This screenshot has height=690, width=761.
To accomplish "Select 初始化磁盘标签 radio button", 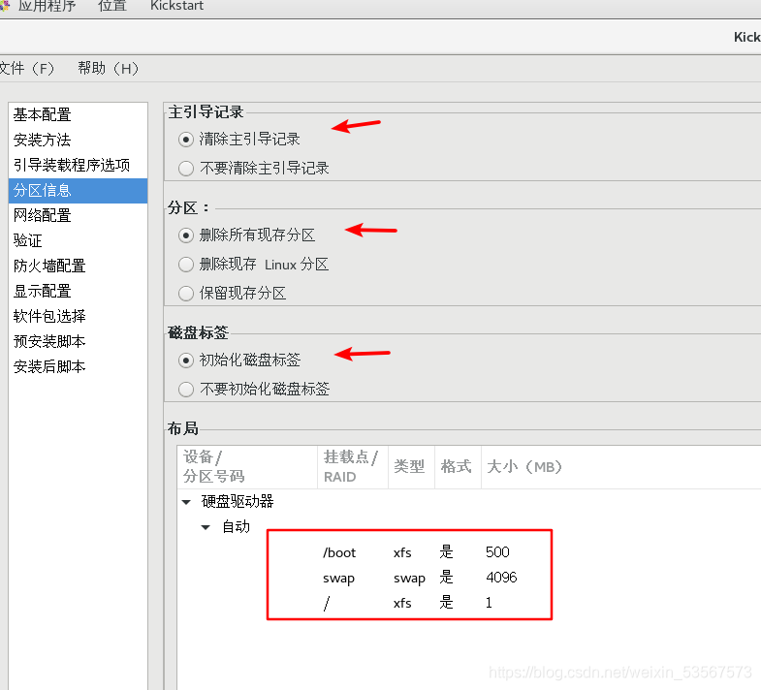I will pos(186,361).
